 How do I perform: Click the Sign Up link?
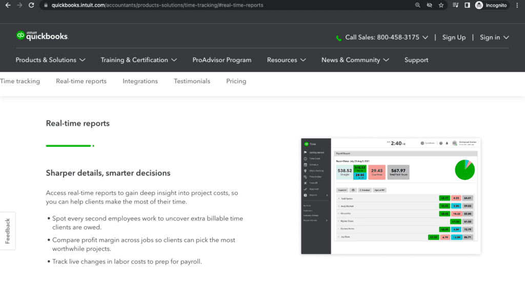[454, 37]
